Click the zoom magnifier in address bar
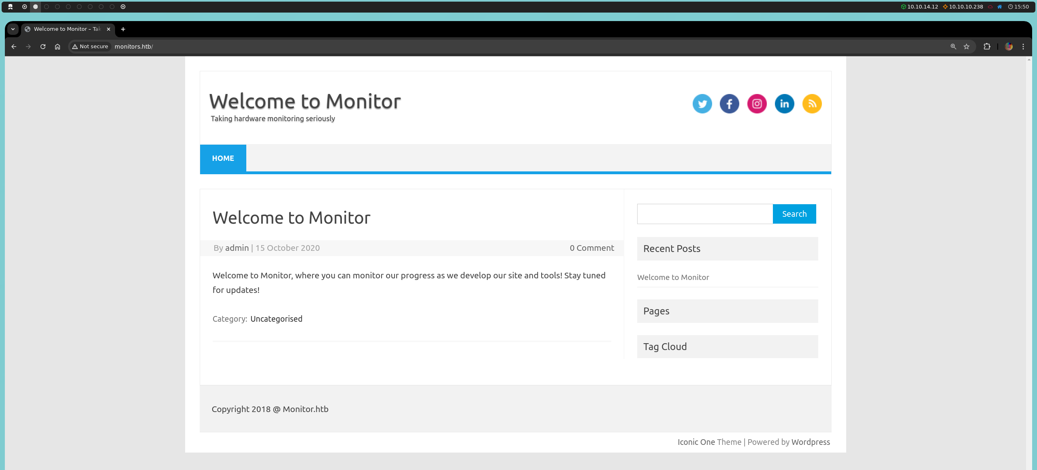The image size is (1037, 470). [953, 47]
